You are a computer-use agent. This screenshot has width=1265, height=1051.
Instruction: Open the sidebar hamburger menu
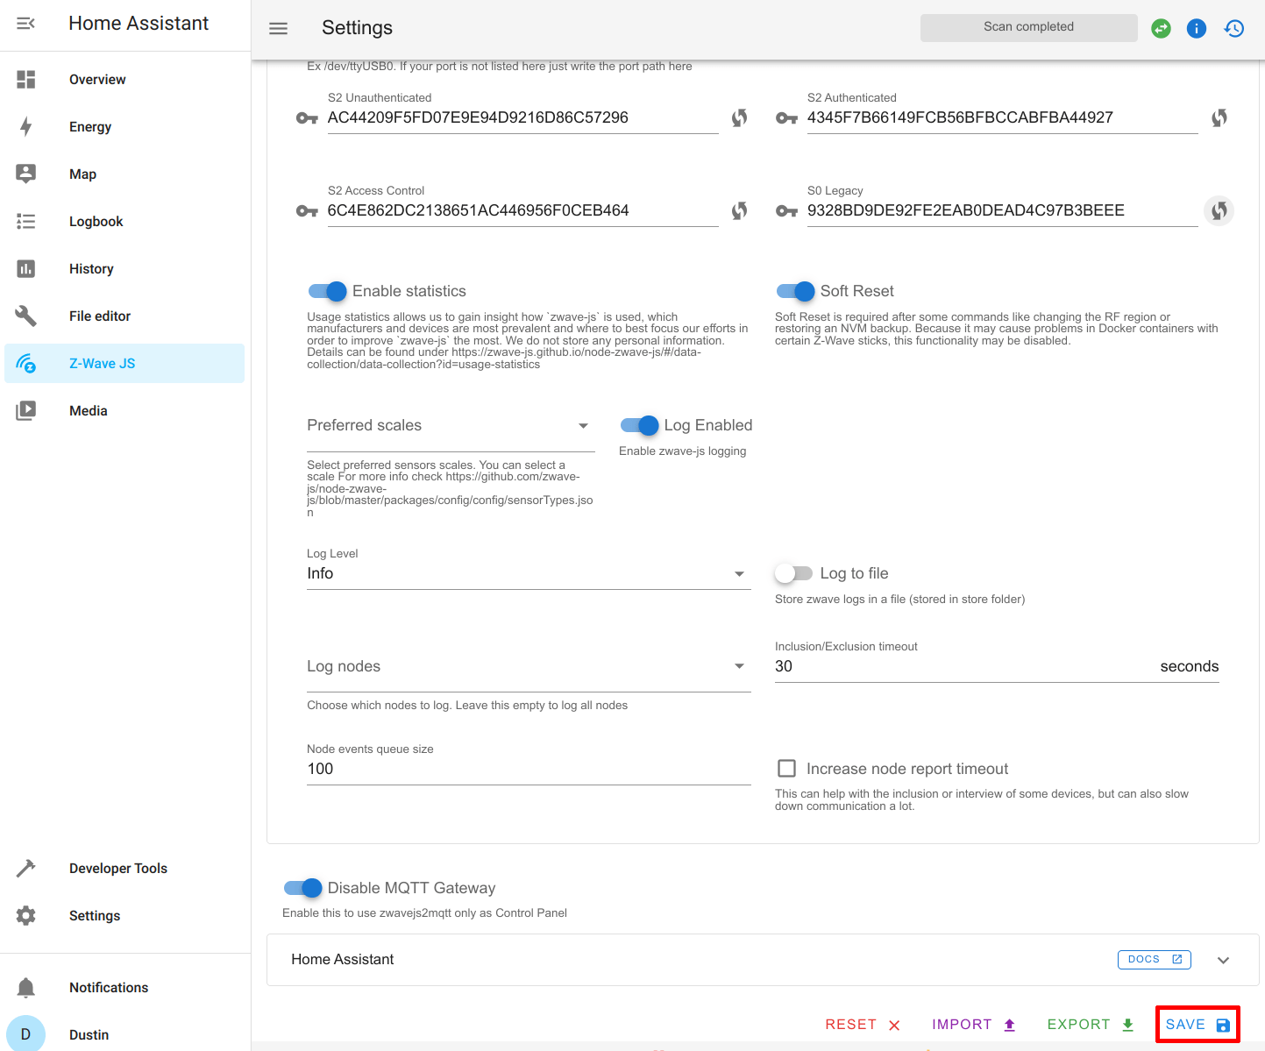click(278, 28)
